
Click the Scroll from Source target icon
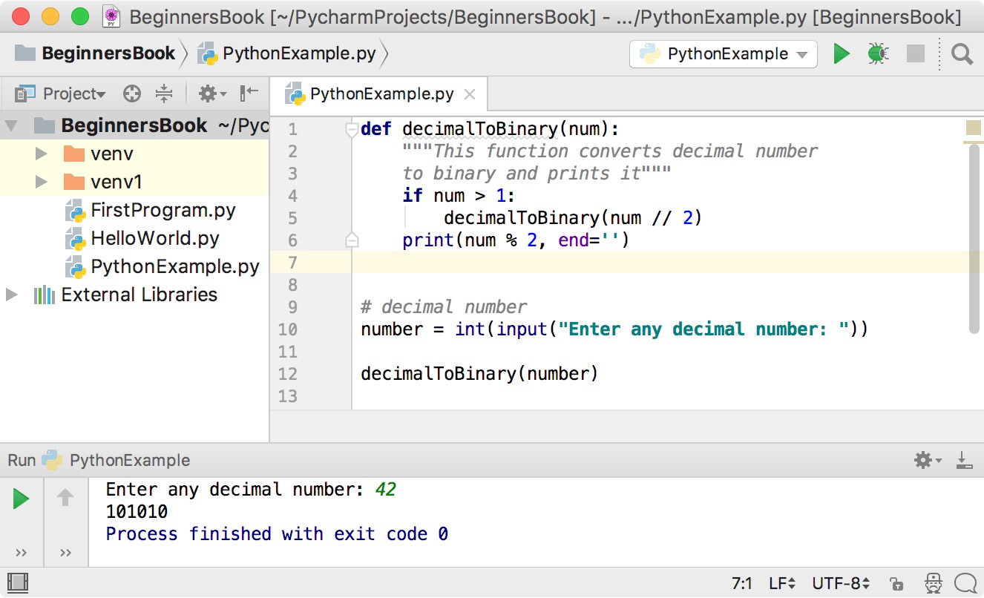(132, 93)
